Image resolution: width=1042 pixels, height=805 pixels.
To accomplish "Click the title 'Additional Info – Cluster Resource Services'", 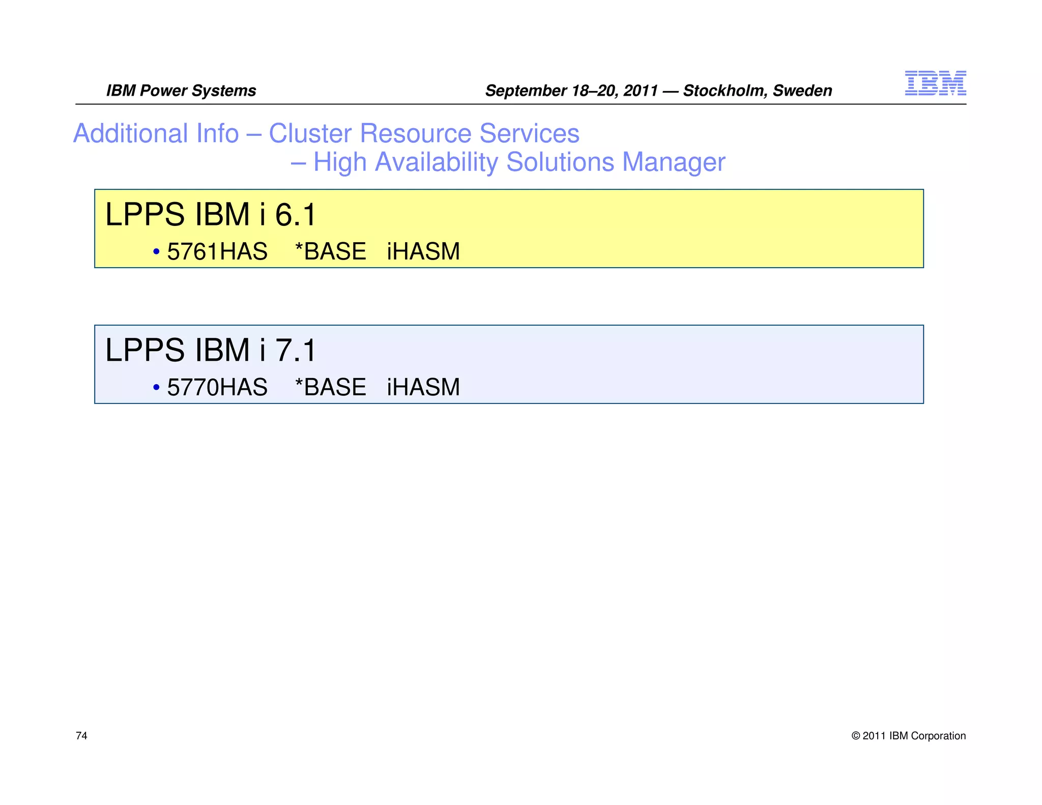I will pos(326,134).
